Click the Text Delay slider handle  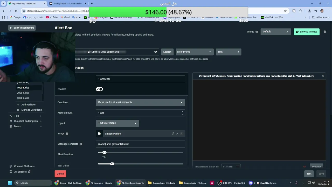pos(112,164)
